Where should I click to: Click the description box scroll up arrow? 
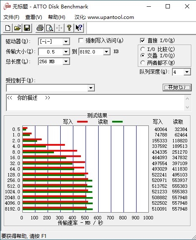pyautogui.click(x=187, y=99)
